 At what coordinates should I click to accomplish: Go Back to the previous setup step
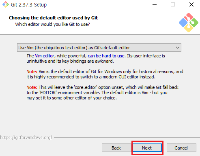pos(116,148)
